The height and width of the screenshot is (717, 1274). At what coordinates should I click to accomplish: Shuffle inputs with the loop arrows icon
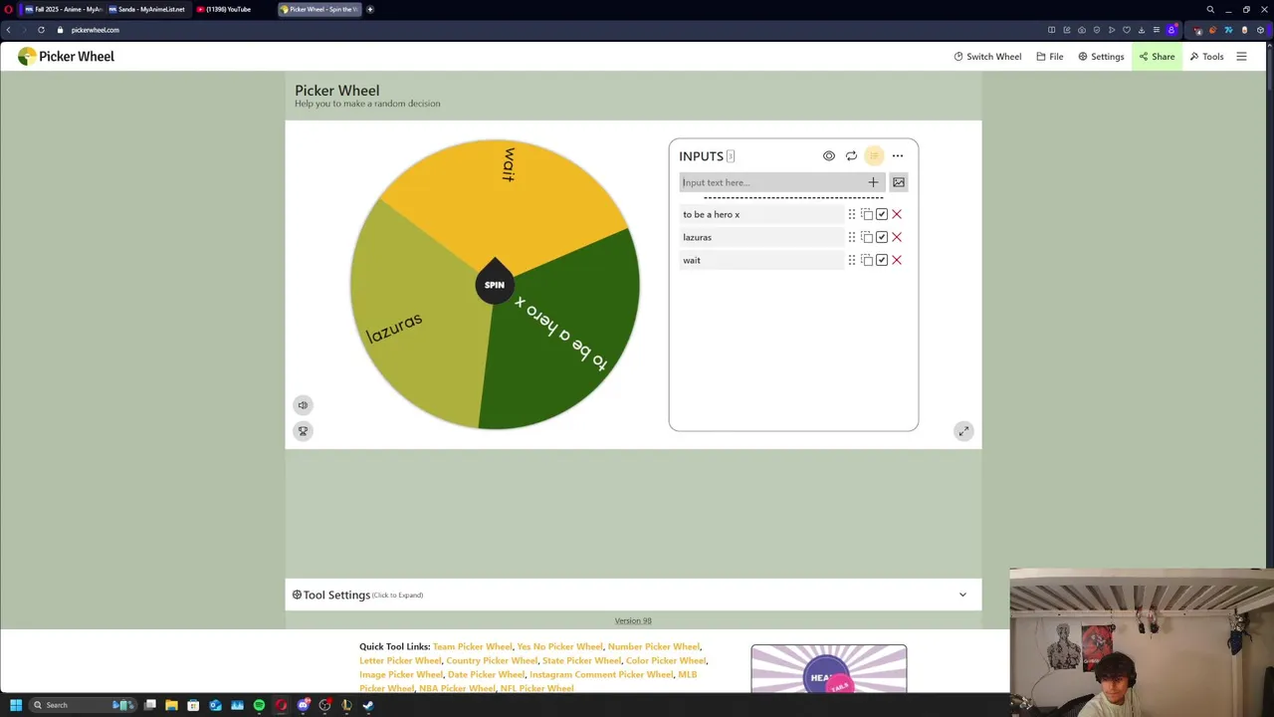851,156
